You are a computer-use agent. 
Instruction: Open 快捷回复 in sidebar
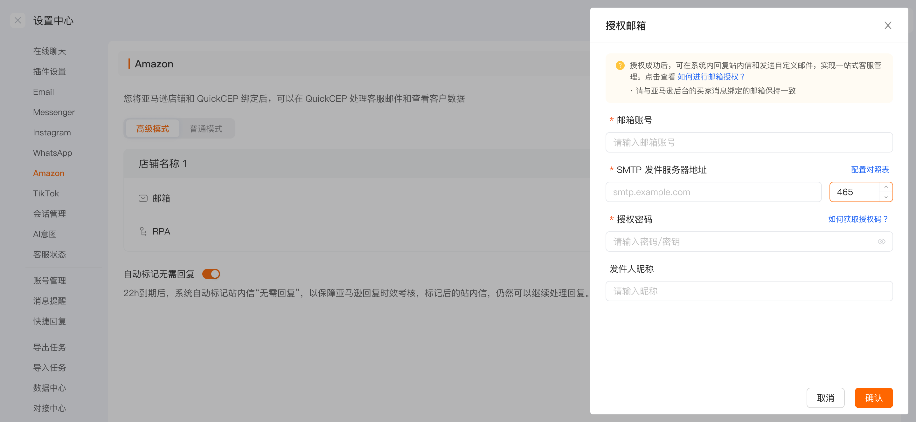click(49, 321)
